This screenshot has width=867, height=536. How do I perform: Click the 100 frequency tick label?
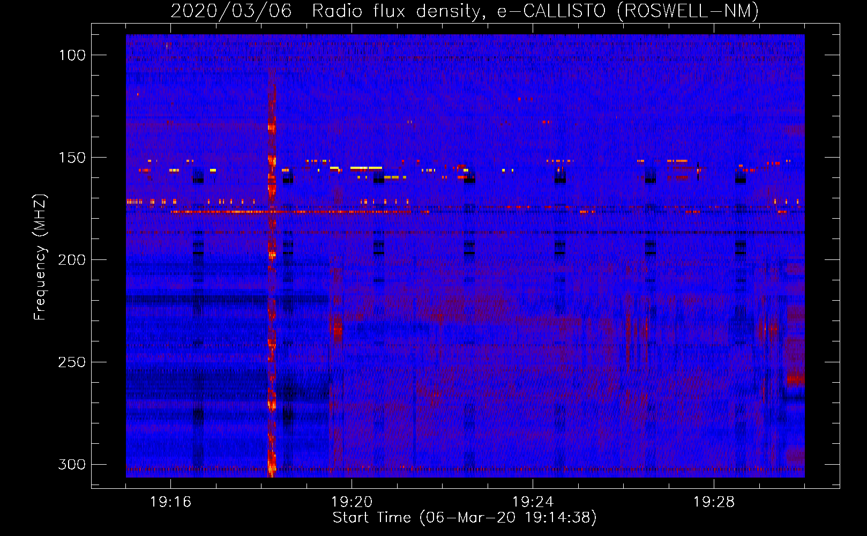[72, 55]
